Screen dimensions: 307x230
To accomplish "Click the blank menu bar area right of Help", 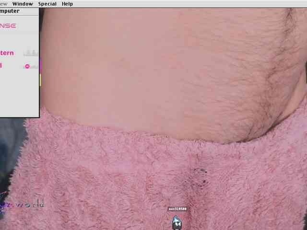I will [192, 4].
